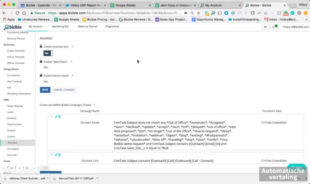Open the Revenue Planner top navigation item
This screenshot has height=184, width=310.
tap(88, 26)
